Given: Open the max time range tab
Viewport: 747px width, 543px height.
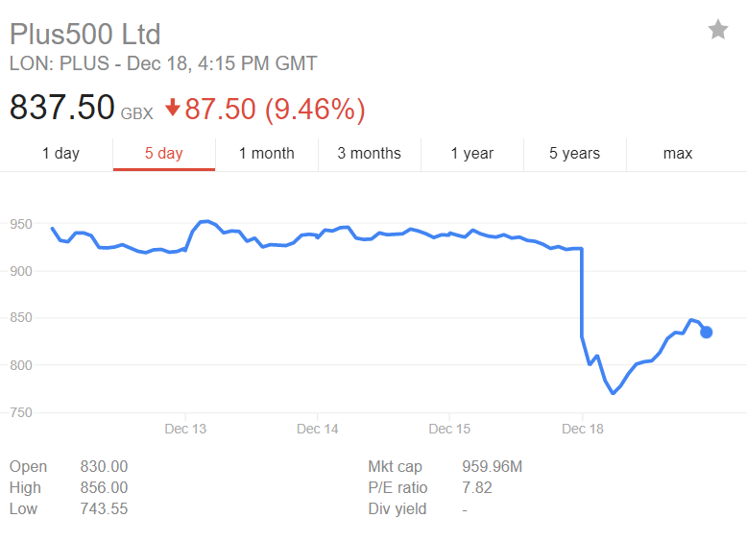Looking at the screenshot, I should click(678, 154).
